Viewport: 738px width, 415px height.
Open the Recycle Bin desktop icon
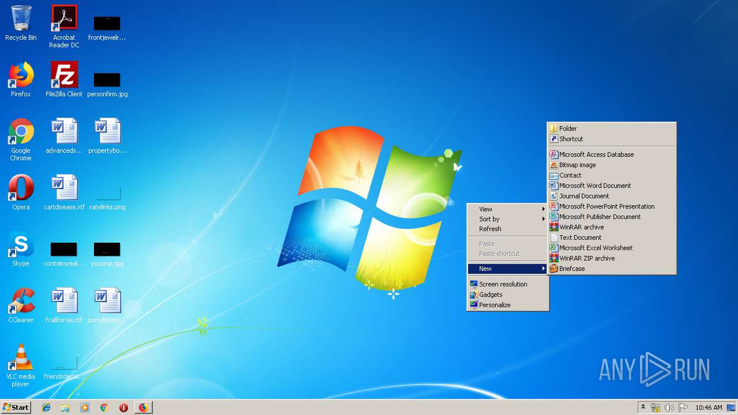point(21,24)
